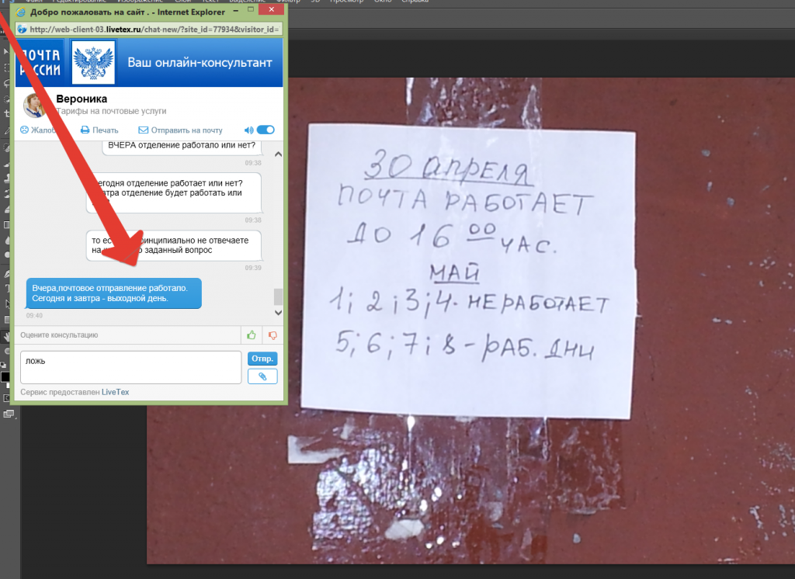The image size is (795, 579).
Task: Toggle Quick Mask mode in Photoshop
Action: click(x=6, y=398)
